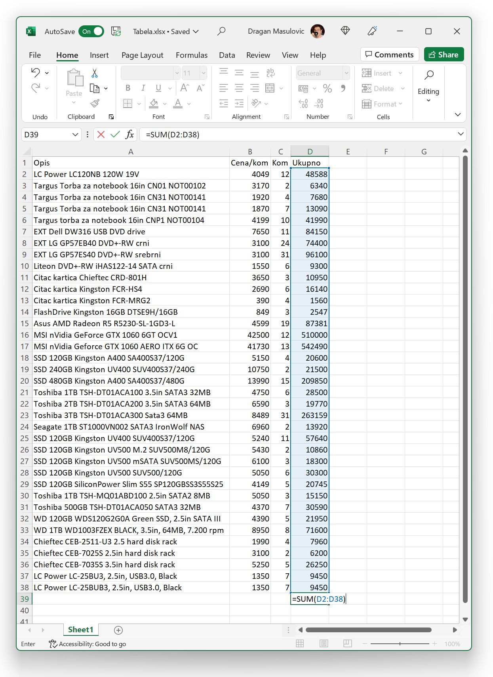
Task: Click the Copy icon
Action: [x=95, y=88]
